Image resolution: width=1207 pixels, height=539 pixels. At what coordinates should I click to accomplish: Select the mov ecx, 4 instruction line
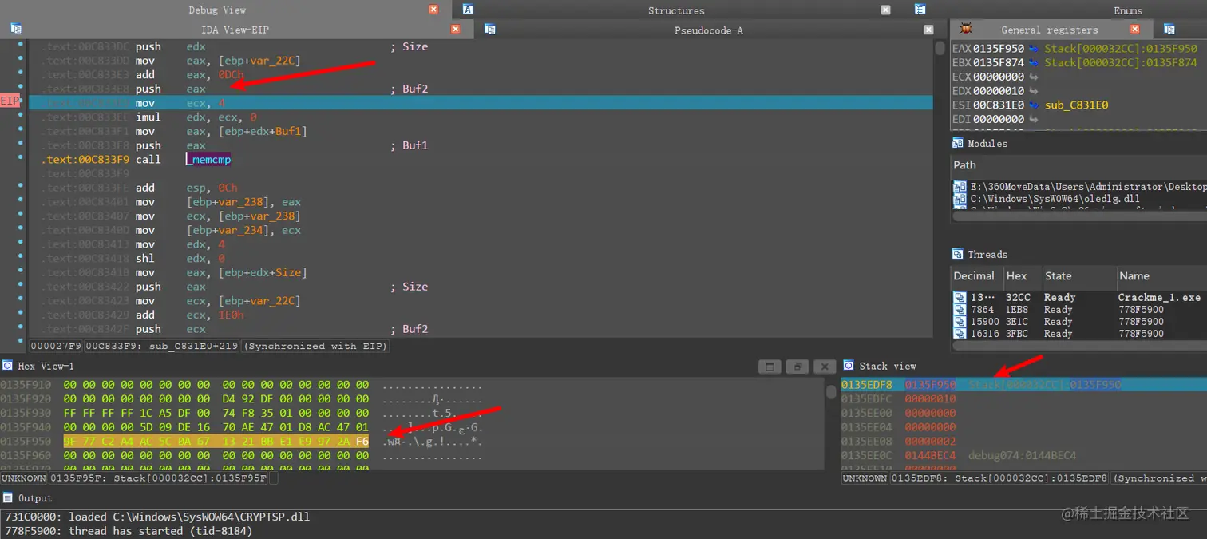481,102
